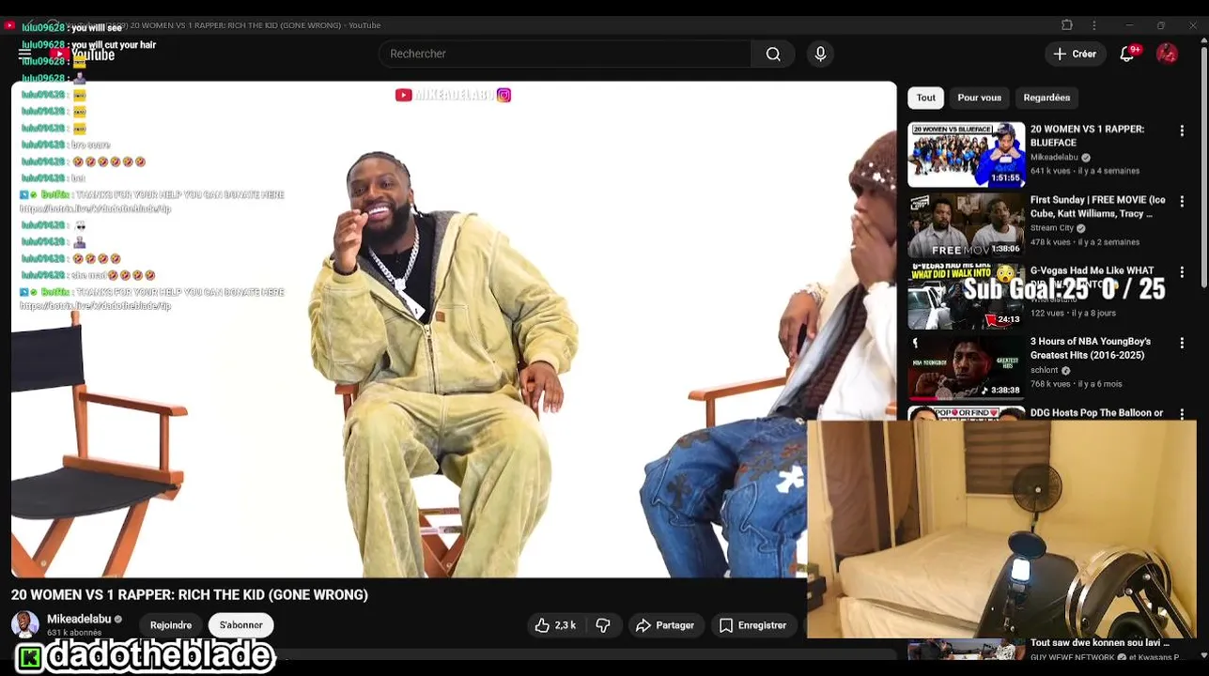Select the Tout filter chip
Viewport: 1209px width, 676px height.
926,98
